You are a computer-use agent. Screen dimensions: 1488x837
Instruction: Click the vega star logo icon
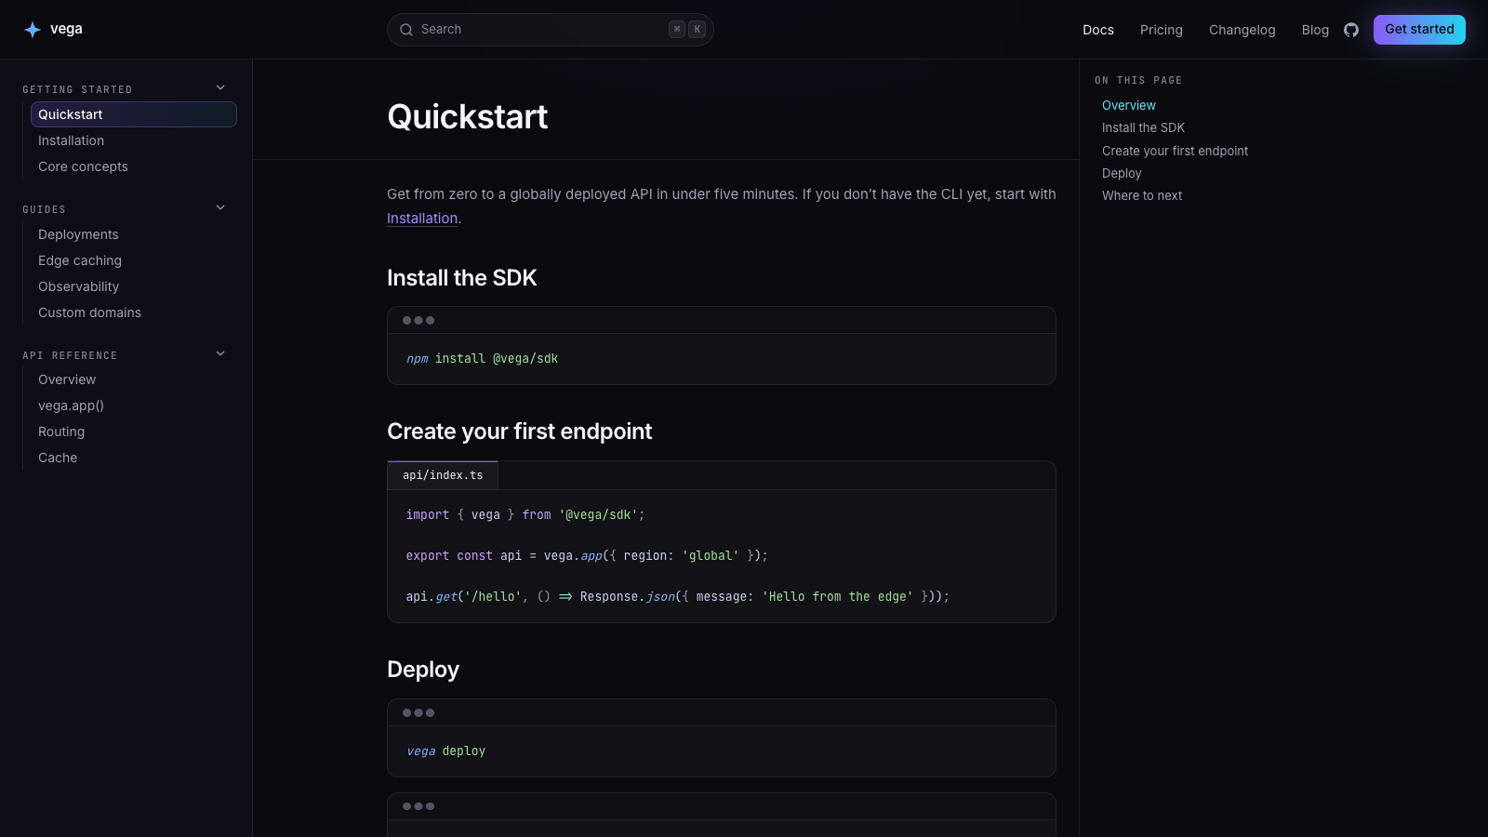point(33,30)
